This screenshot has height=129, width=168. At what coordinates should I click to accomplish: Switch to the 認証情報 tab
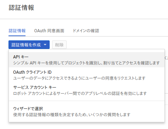pyautogui.click(x=17, y=31)
